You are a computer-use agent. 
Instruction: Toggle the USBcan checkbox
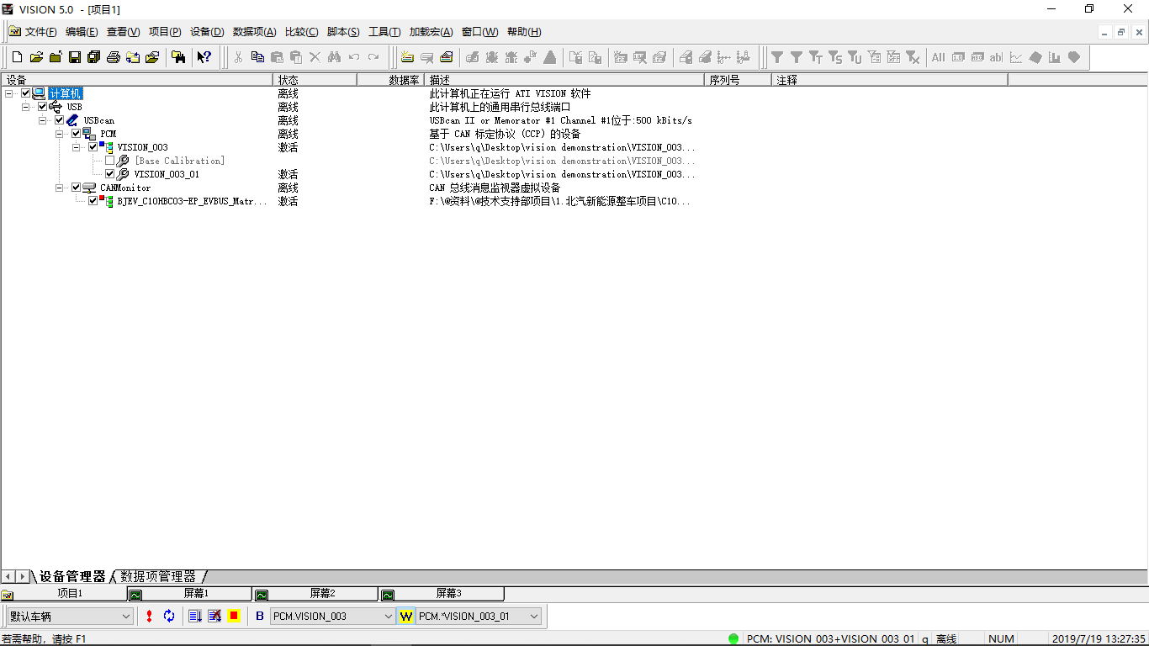tap(60, 120)
